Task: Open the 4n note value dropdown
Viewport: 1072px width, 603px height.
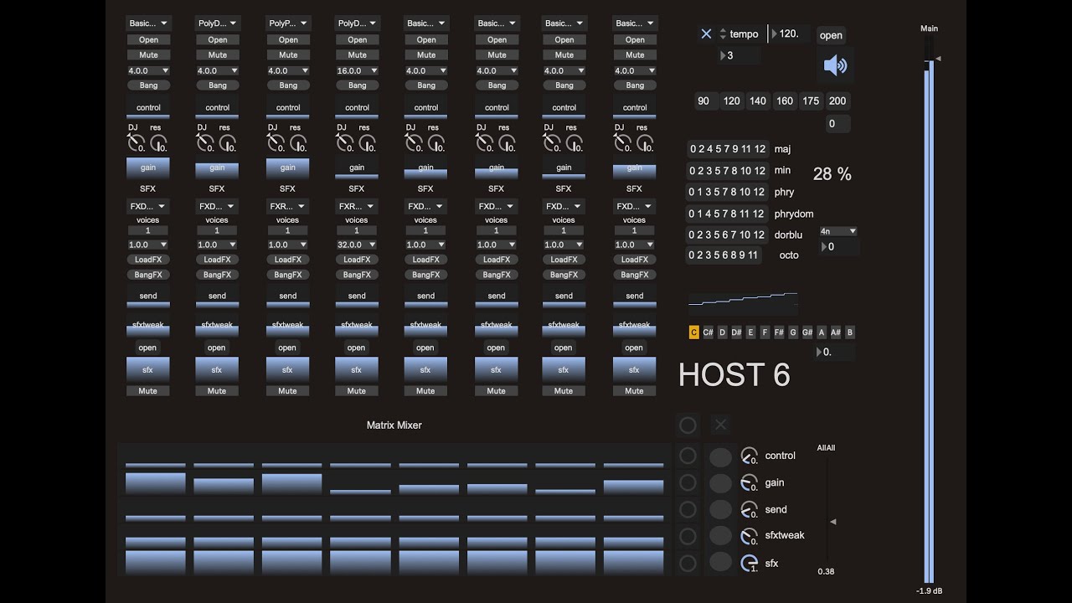Action: pos(838,231)
